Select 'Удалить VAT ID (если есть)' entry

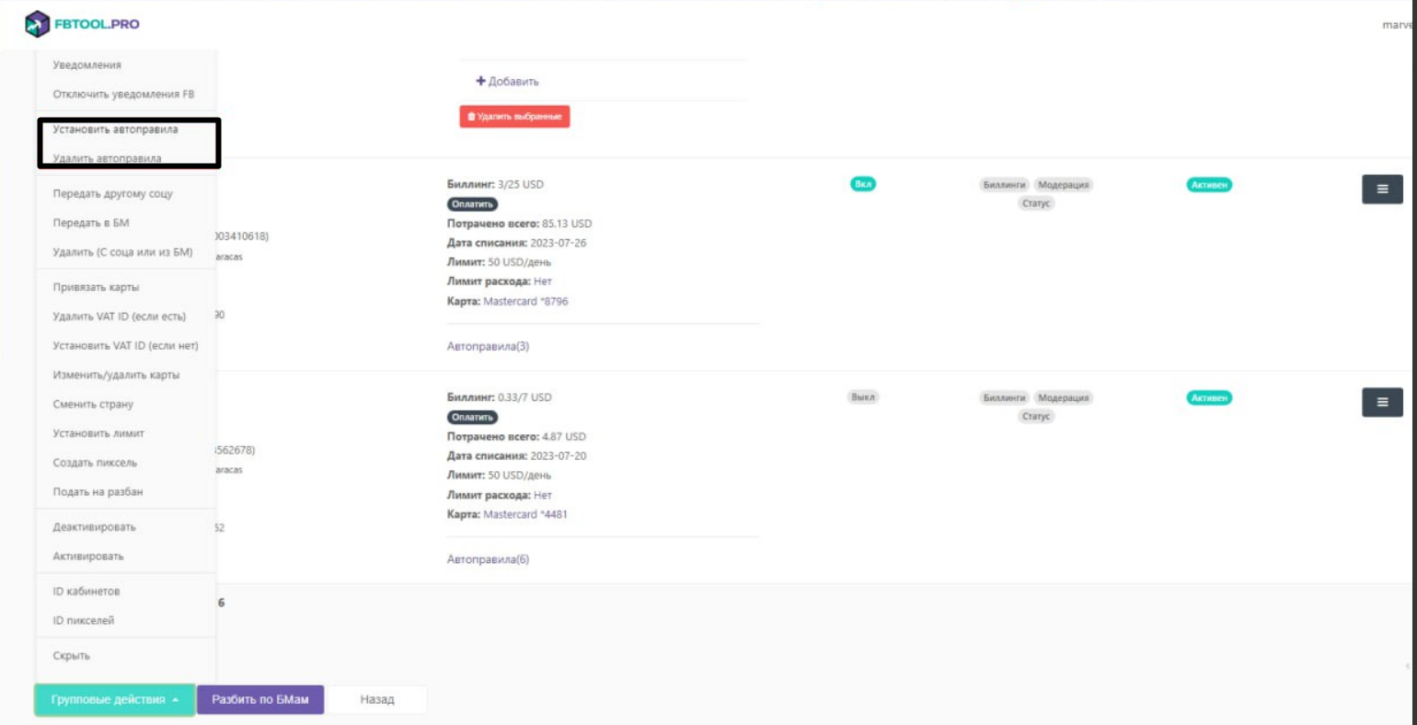click(x=119, y=316)
